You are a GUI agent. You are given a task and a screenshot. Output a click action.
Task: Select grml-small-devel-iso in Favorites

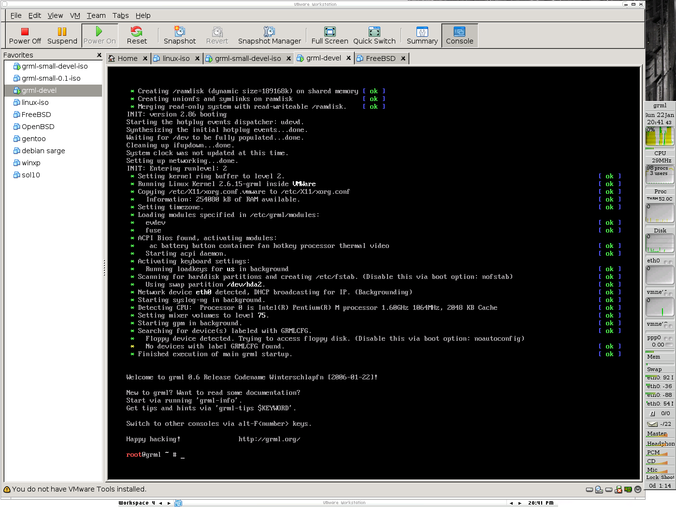click(x=53, y=66)
